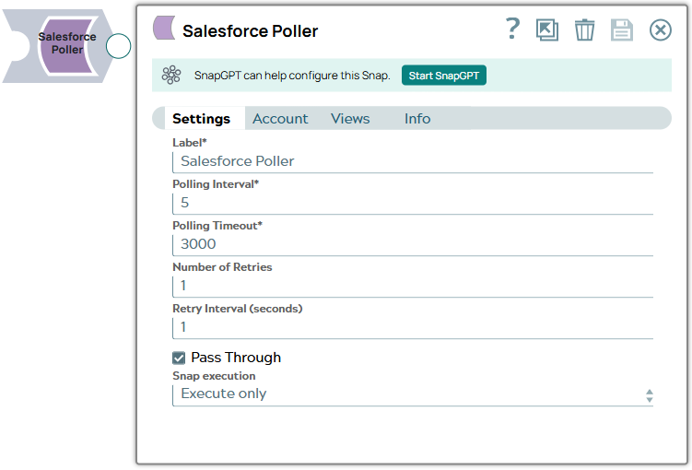Screen dimensions: 692x470
Task: Click the 'Label*' field caption
Action: [189, 143]
